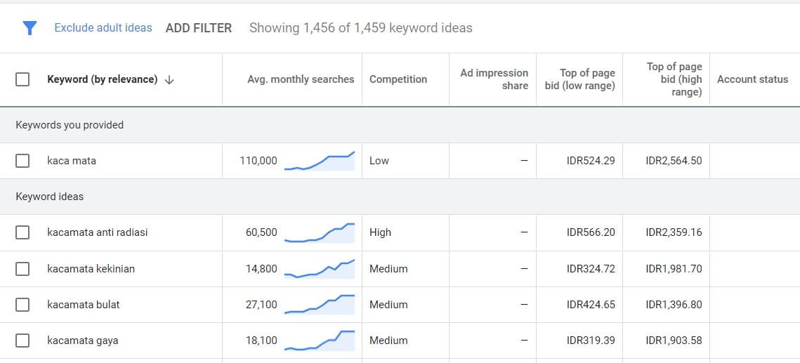Screen dimensions: 800x363
Task: Sort by Top of page bid (low range)
Action: 580,79
